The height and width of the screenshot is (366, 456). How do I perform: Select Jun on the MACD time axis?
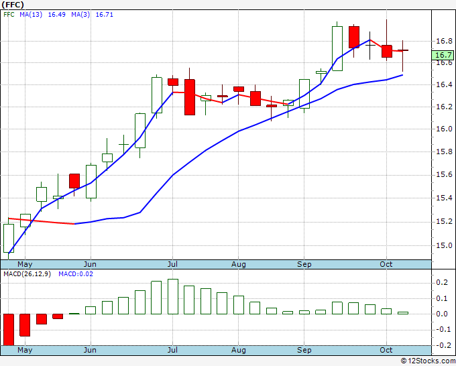click(x=90, y=350)
